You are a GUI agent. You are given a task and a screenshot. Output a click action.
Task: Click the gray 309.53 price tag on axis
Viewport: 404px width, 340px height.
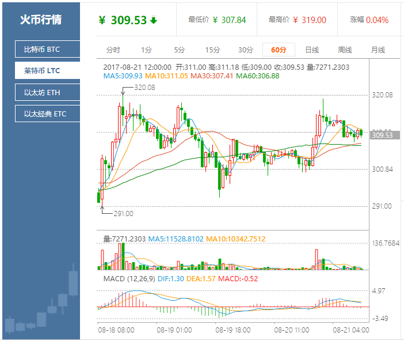[385, 135]
